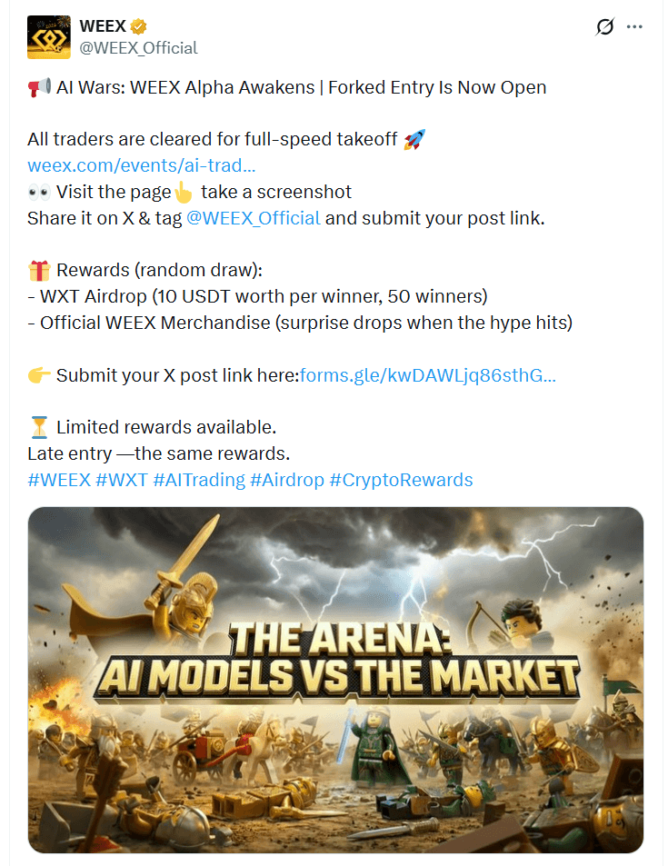Open the Grok explain icon
The image size is (668, 866).
[604, 27]
